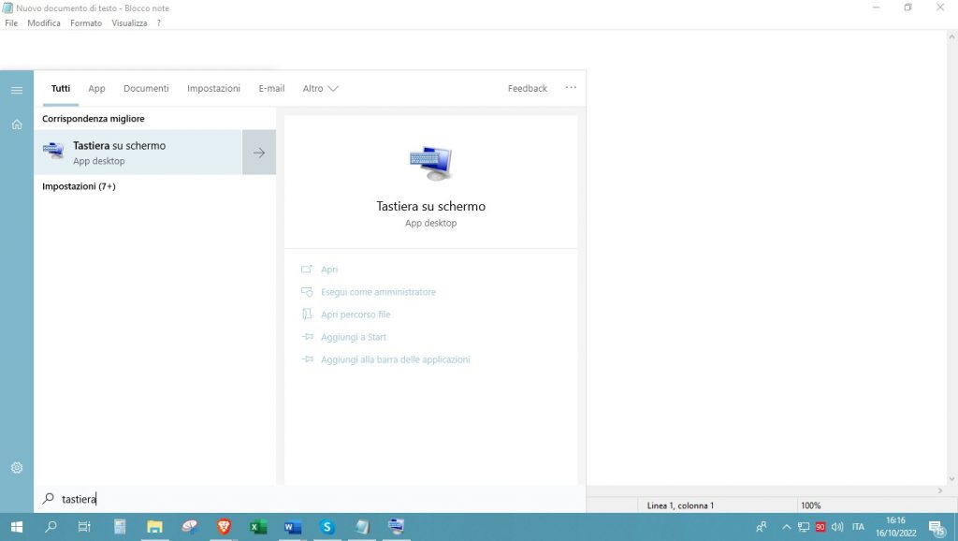Switch to the Documenti search tab
958x541 pixels.
(146, 89)
